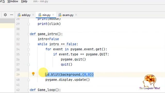Close the nin.py tab
Image resolution: width=165 pixels, height=93 pixels.
53,15
